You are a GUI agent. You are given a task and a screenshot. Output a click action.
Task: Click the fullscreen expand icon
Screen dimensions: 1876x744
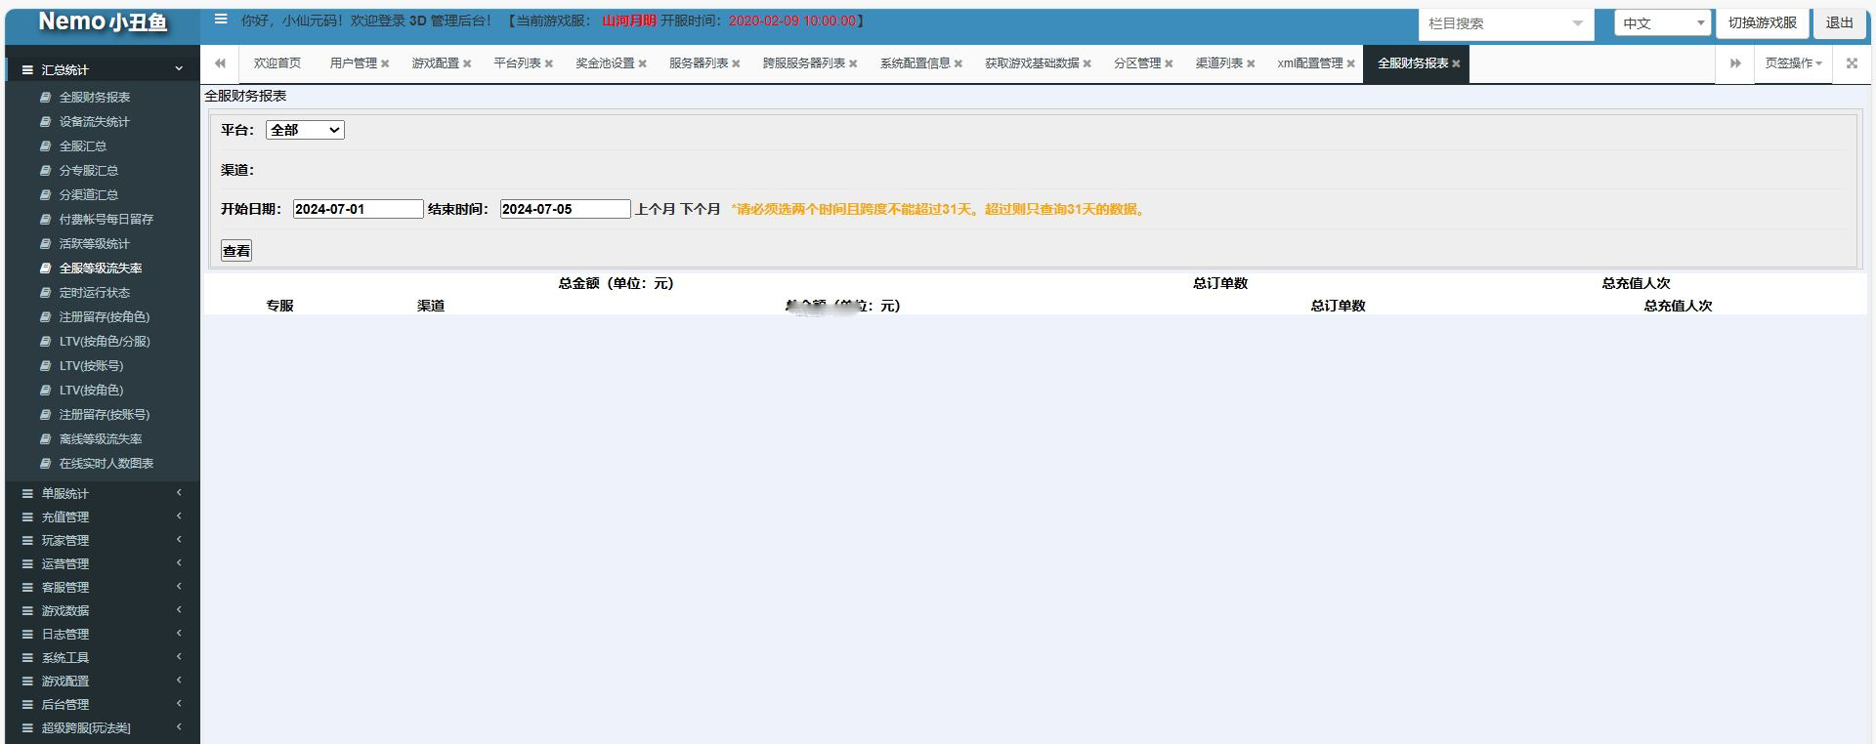click(x=1852, y=63)
